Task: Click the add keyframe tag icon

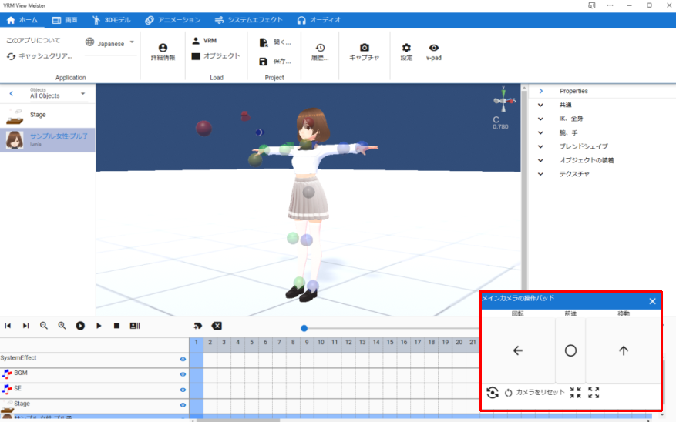Action: coord(198,326)
